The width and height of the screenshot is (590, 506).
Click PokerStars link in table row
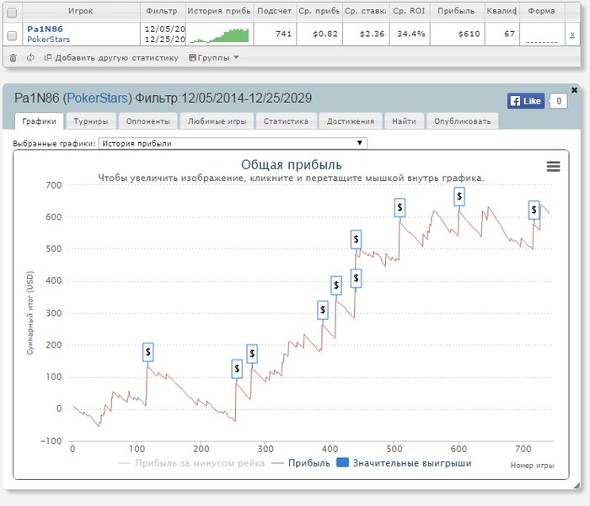(48, 39)
